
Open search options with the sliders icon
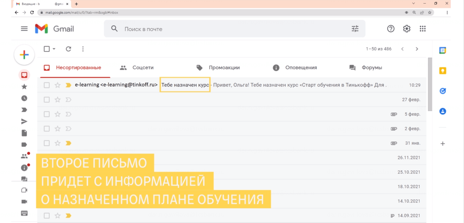click(x=355, y=29)
